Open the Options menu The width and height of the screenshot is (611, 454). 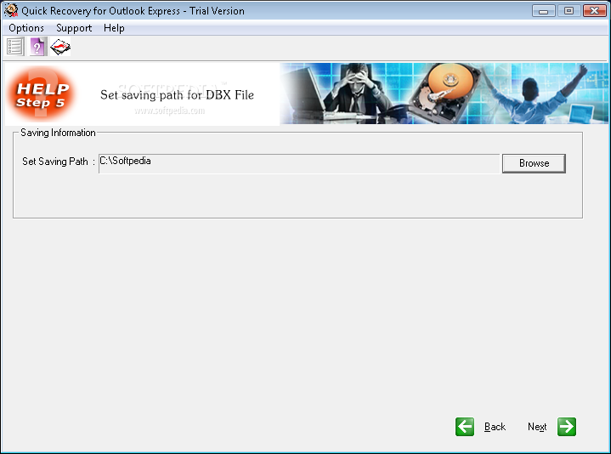[26, 28]
